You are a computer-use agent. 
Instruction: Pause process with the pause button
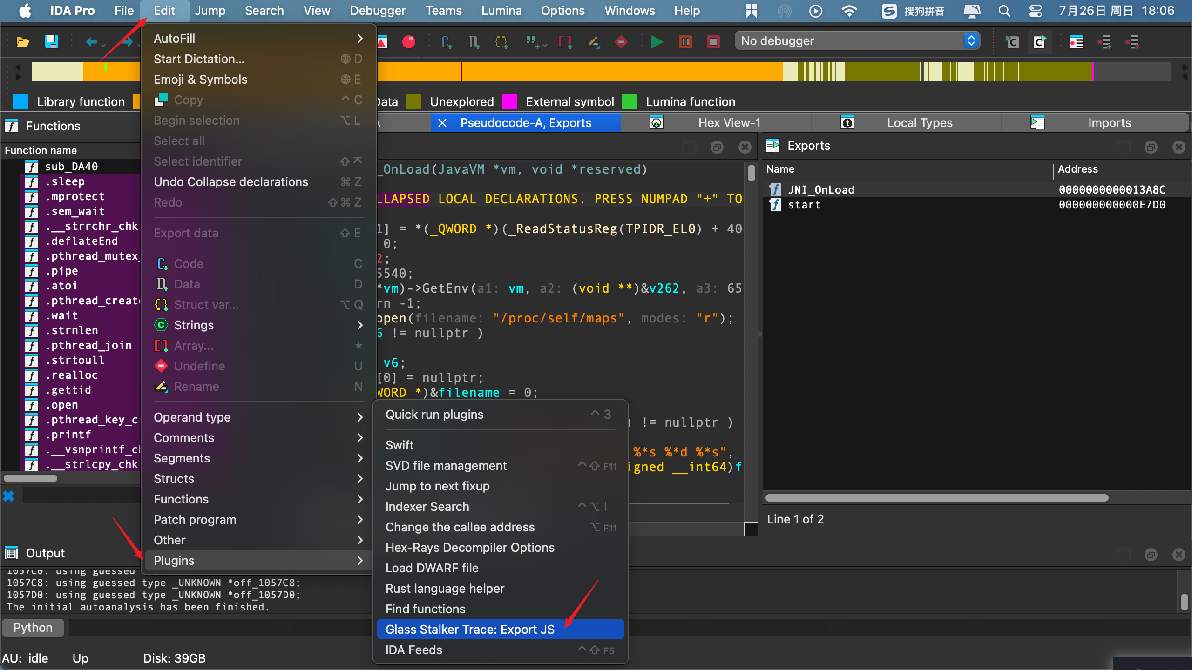point(685,42)
